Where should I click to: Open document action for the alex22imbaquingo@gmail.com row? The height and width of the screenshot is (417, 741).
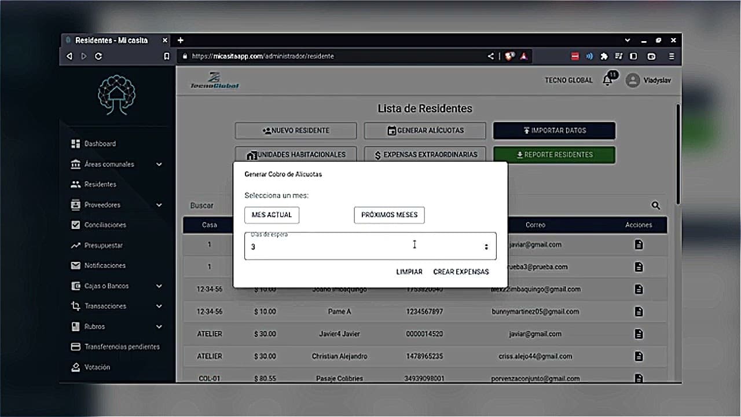639,289
